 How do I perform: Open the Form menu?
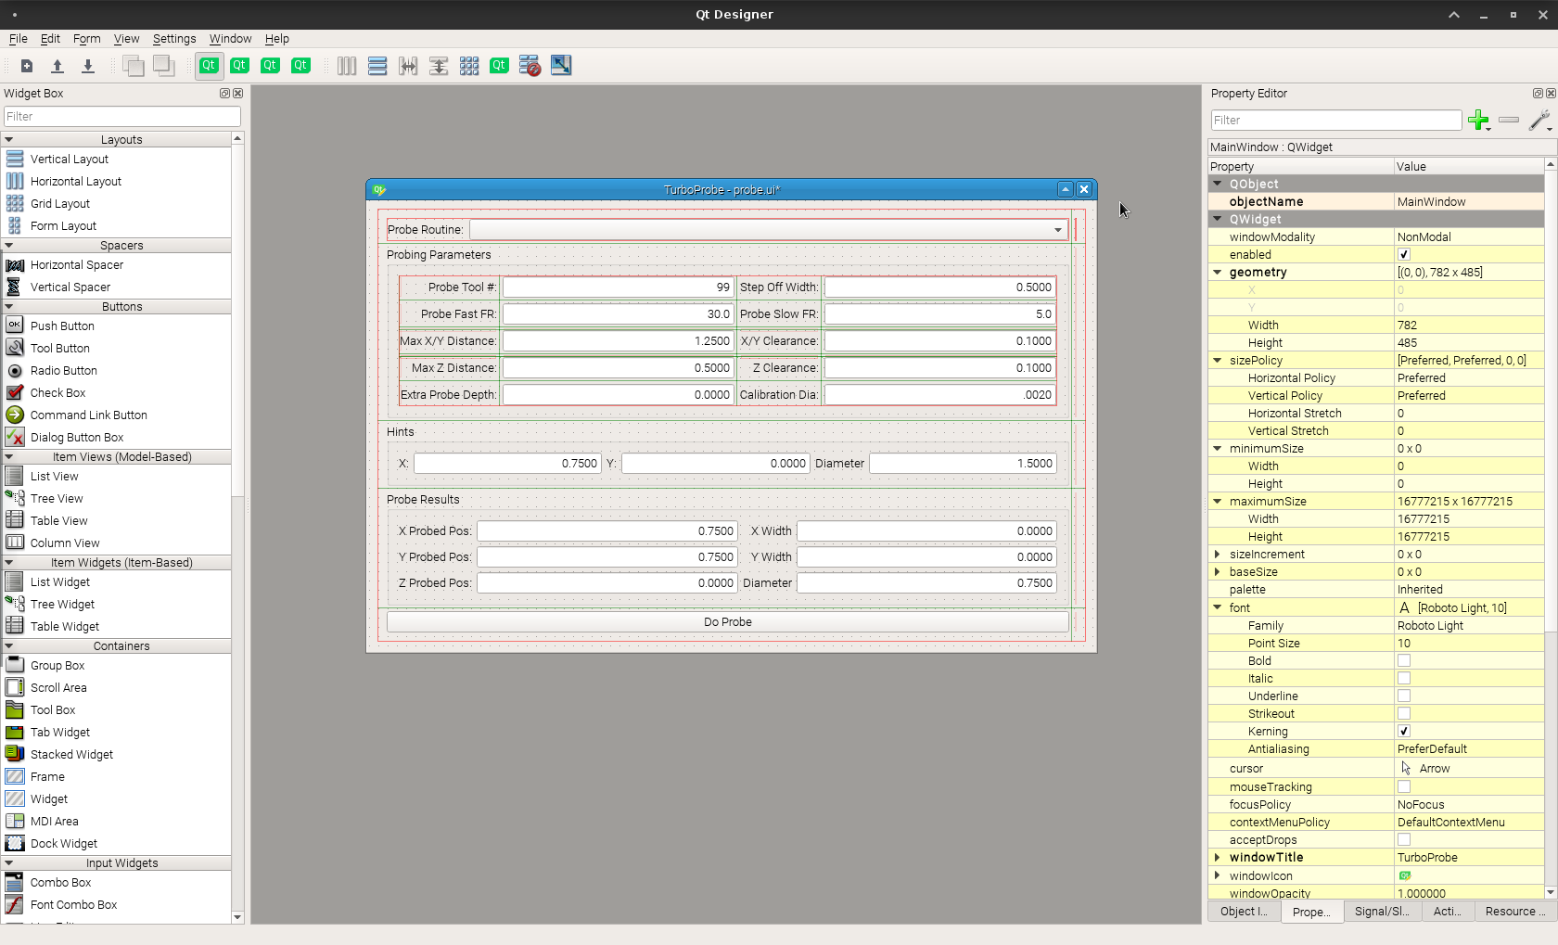tap(86, 39)
